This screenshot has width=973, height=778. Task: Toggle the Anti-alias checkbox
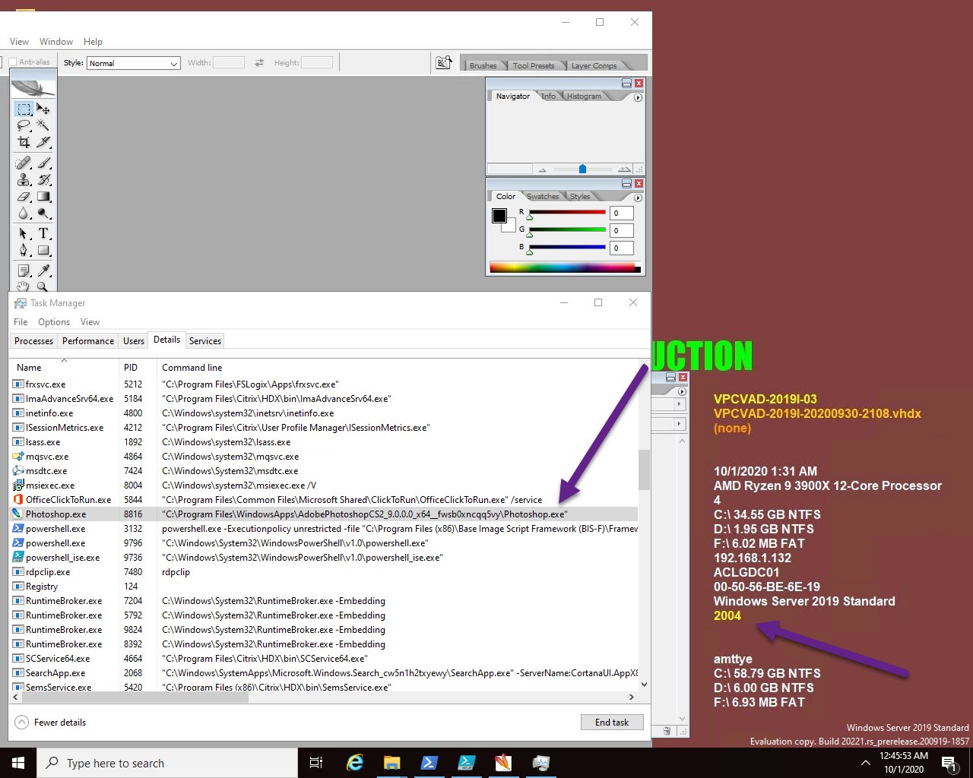point(13,62)
